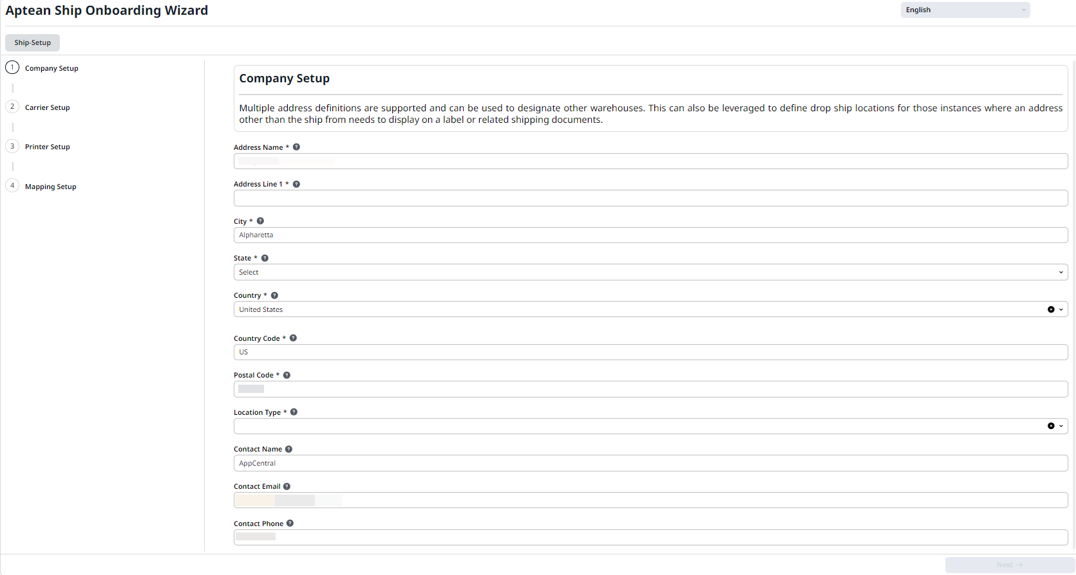
Task: Expand the Location Type dropdown arrow
Action: tap(1061, 426)
